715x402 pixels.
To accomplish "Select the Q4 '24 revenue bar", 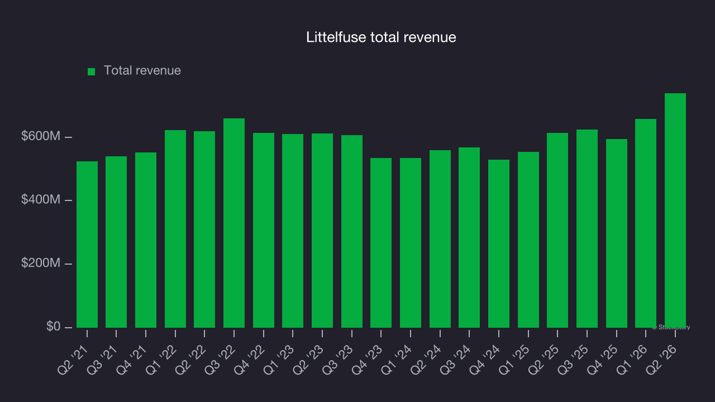I will point(499,243).
